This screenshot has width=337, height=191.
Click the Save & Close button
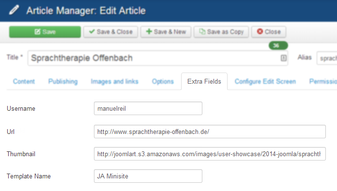111,32
